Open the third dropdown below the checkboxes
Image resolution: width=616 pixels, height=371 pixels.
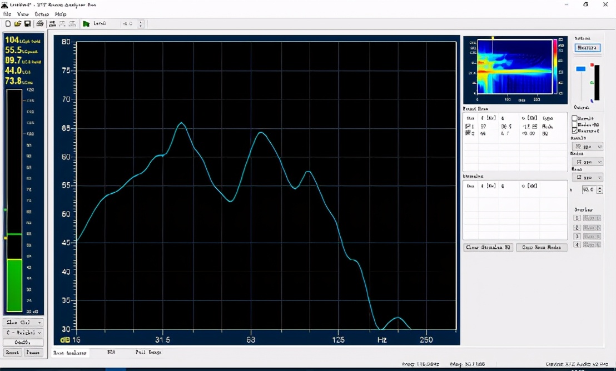(x=587, y=177)
